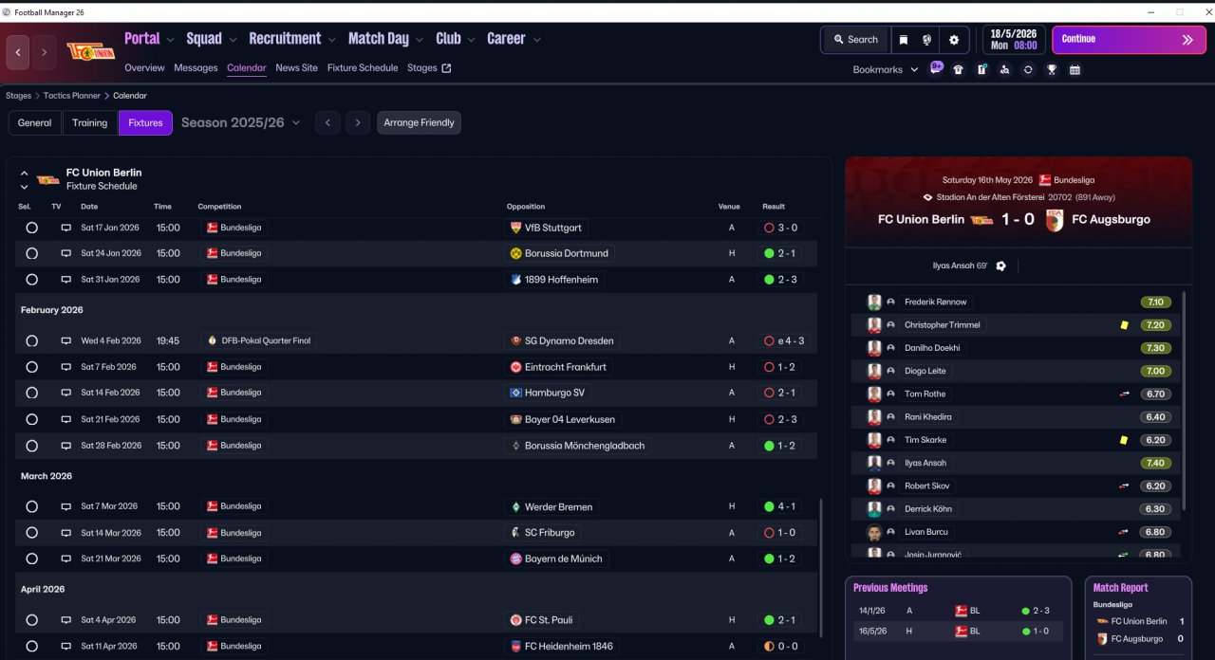Viewport: 1215px width, 660px height.
Task: Open the trophy bookmark icon
Action: (x=1052, y=69)
